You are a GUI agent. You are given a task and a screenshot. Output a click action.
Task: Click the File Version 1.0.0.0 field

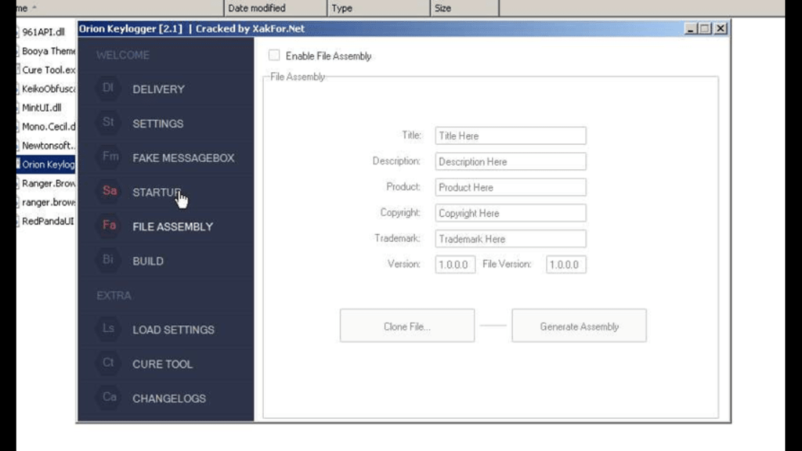[565, 265]
